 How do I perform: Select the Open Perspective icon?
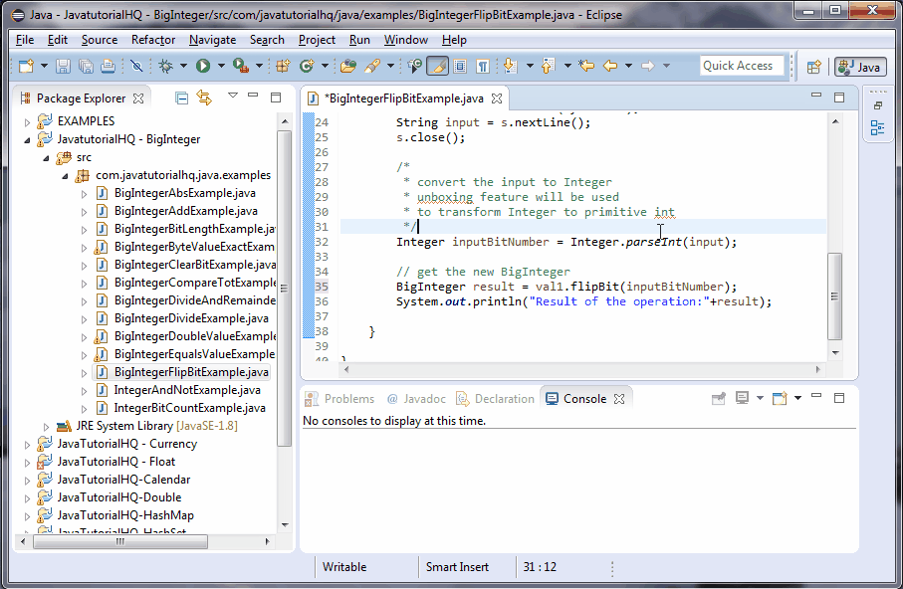pyautogui.click(x=814, y=67)
